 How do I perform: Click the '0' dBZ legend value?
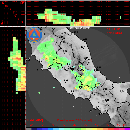(53, 125)
